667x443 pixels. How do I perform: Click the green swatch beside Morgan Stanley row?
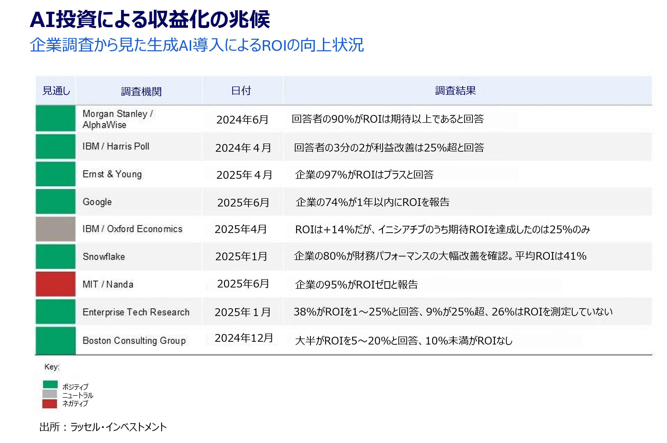[x=56, y=118]
